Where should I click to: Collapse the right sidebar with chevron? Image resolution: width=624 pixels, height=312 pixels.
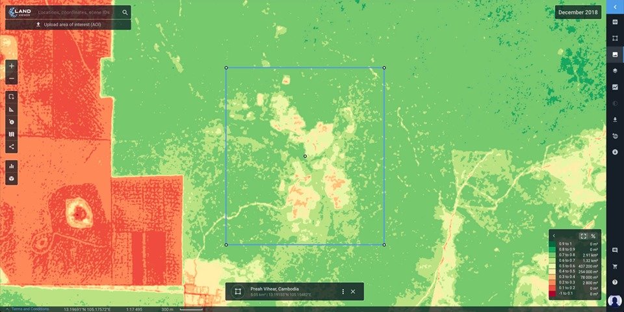point(615,6)
